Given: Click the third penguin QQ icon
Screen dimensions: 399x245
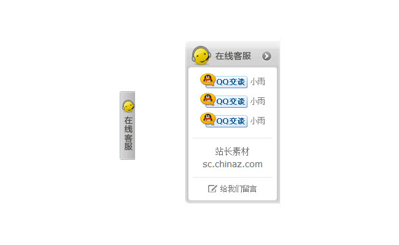Looking at the screenshot, I should 207,119.
